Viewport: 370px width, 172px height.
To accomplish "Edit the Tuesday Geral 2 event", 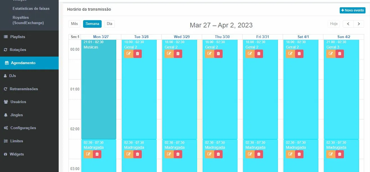I will point(129,54).
